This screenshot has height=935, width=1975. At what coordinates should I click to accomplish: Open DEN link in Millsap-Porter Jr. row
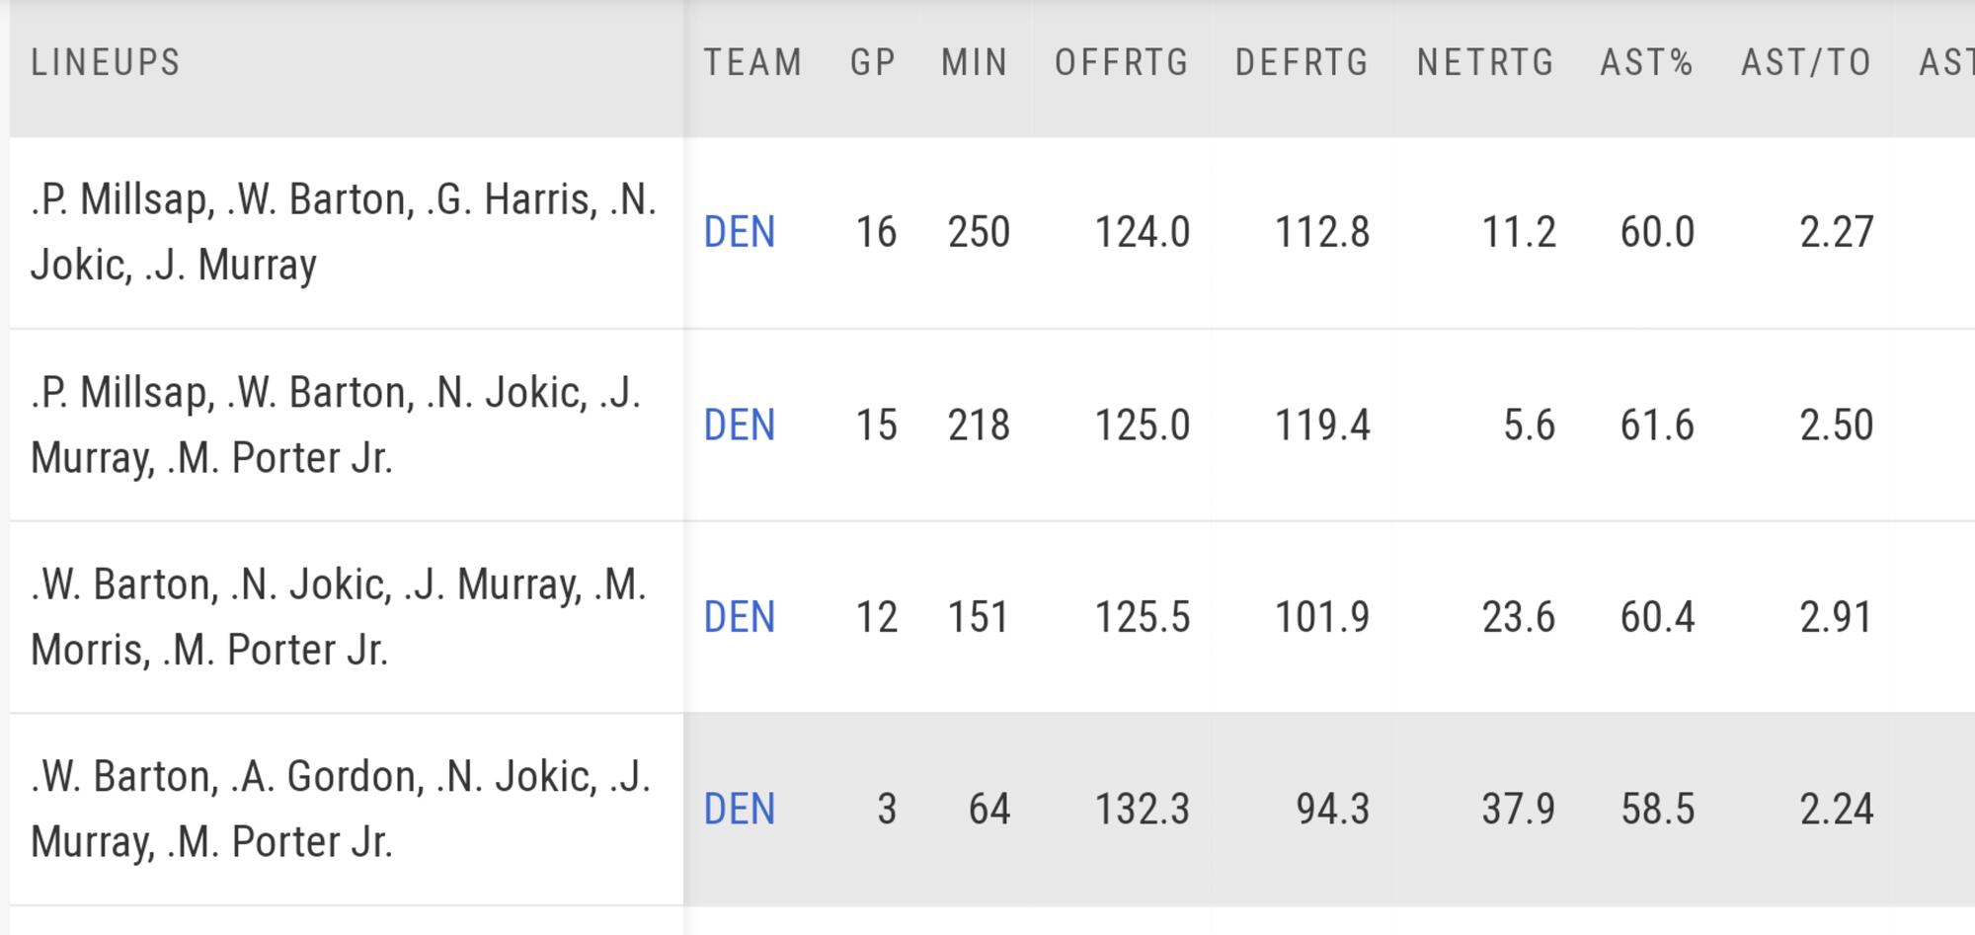click(x=740, y=426)
